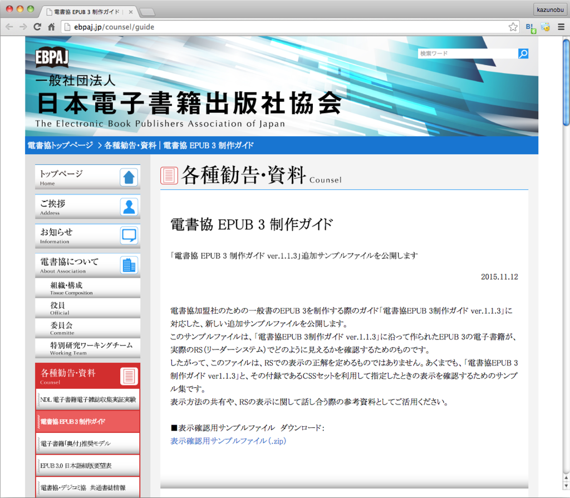Focus the 検索ワード search field
This screenshot has height=498, width=570.
pos(468,53)
